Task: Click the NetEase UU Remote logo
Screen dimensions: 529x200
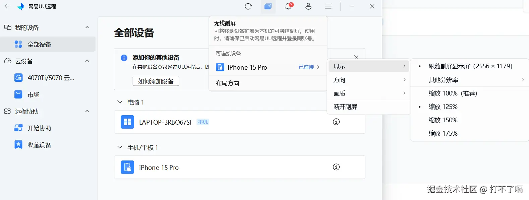Action: coord(21,6)
